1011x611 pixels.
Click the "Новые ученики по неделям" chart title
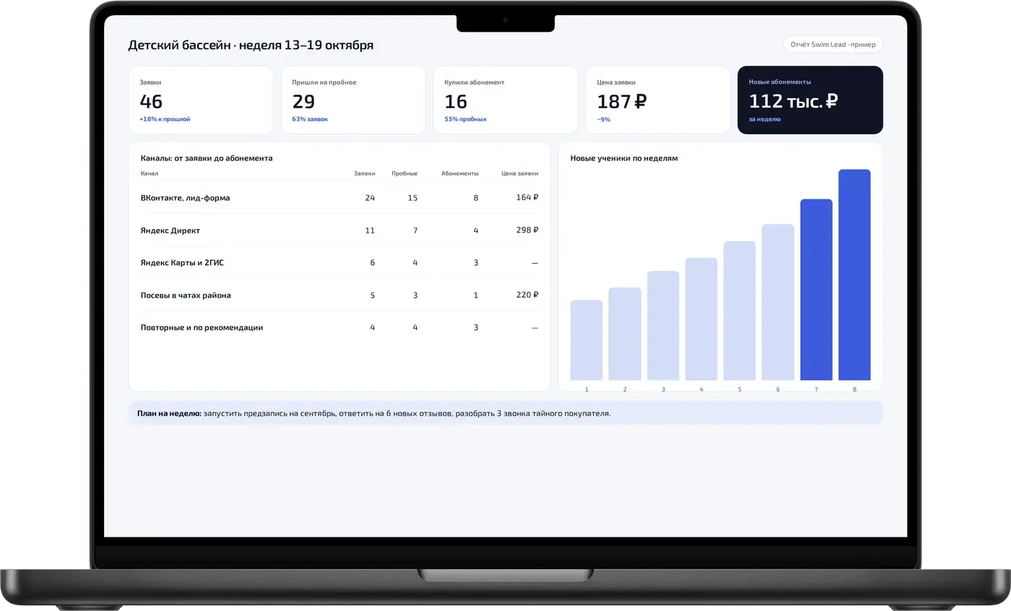pos(624,157)
